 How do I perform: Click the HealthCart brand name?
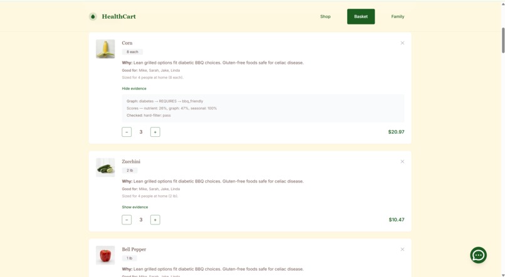[119, 16]
